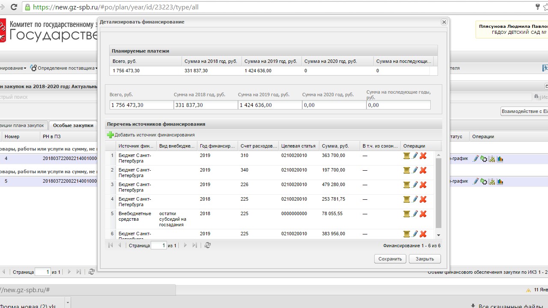Close the Детализировать финансирование dialog with X
Viewport: 548px width, 308px height.
(444, 22)
